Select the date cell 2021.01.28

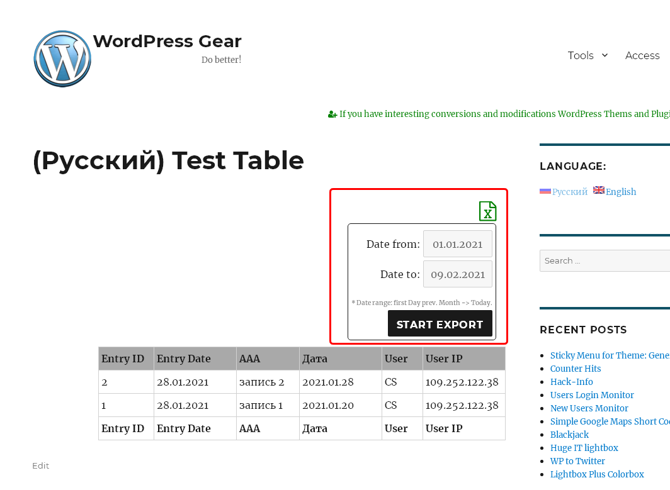pos(341,382)
